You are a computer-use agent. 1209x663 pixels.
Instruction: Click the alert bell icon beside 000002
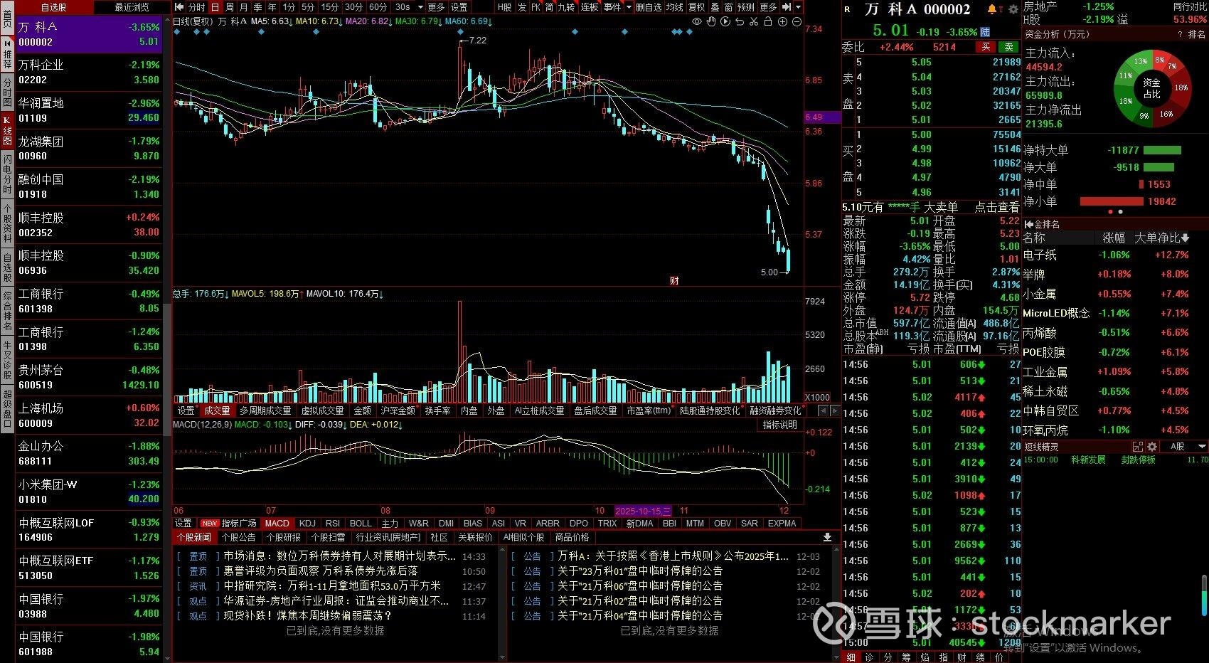click(992, 9)
